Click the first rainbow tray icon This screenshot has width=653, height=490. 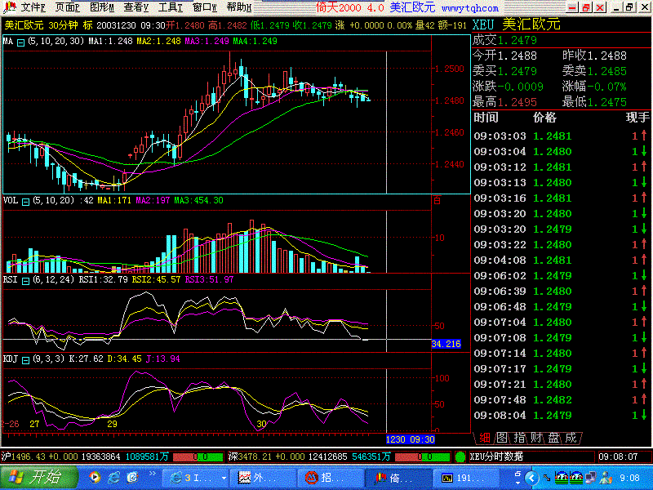pyautogui.click(x=562, y=478)
